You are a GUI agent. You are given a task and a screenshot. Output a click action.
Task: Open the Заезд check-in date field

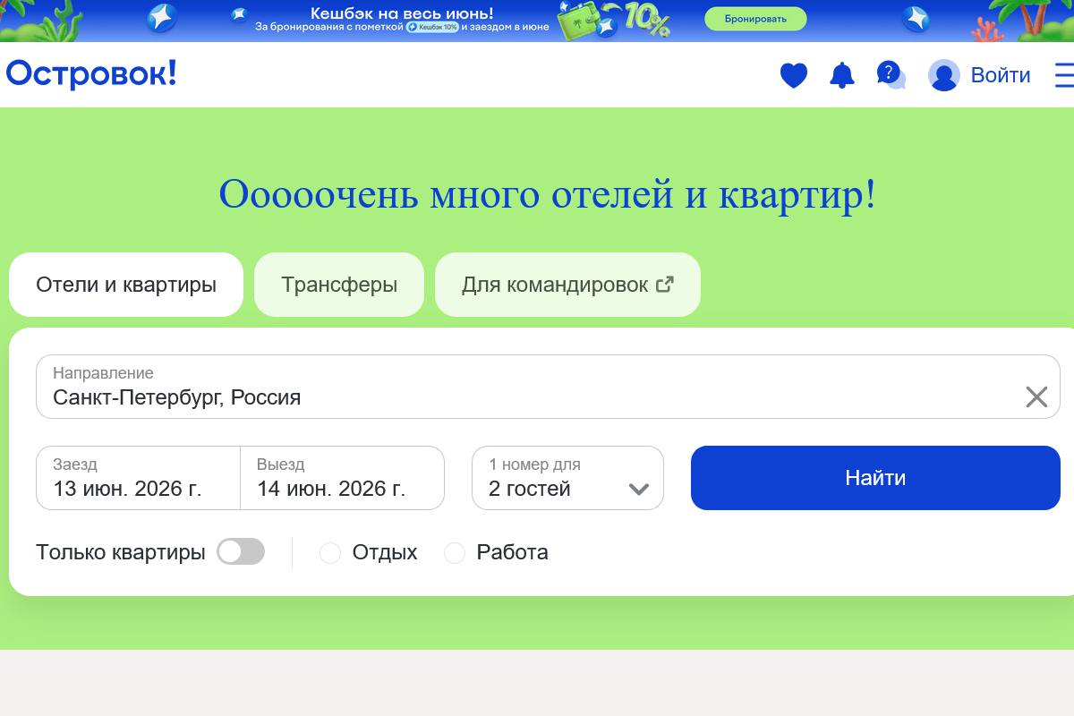click(x=138, y=478)
